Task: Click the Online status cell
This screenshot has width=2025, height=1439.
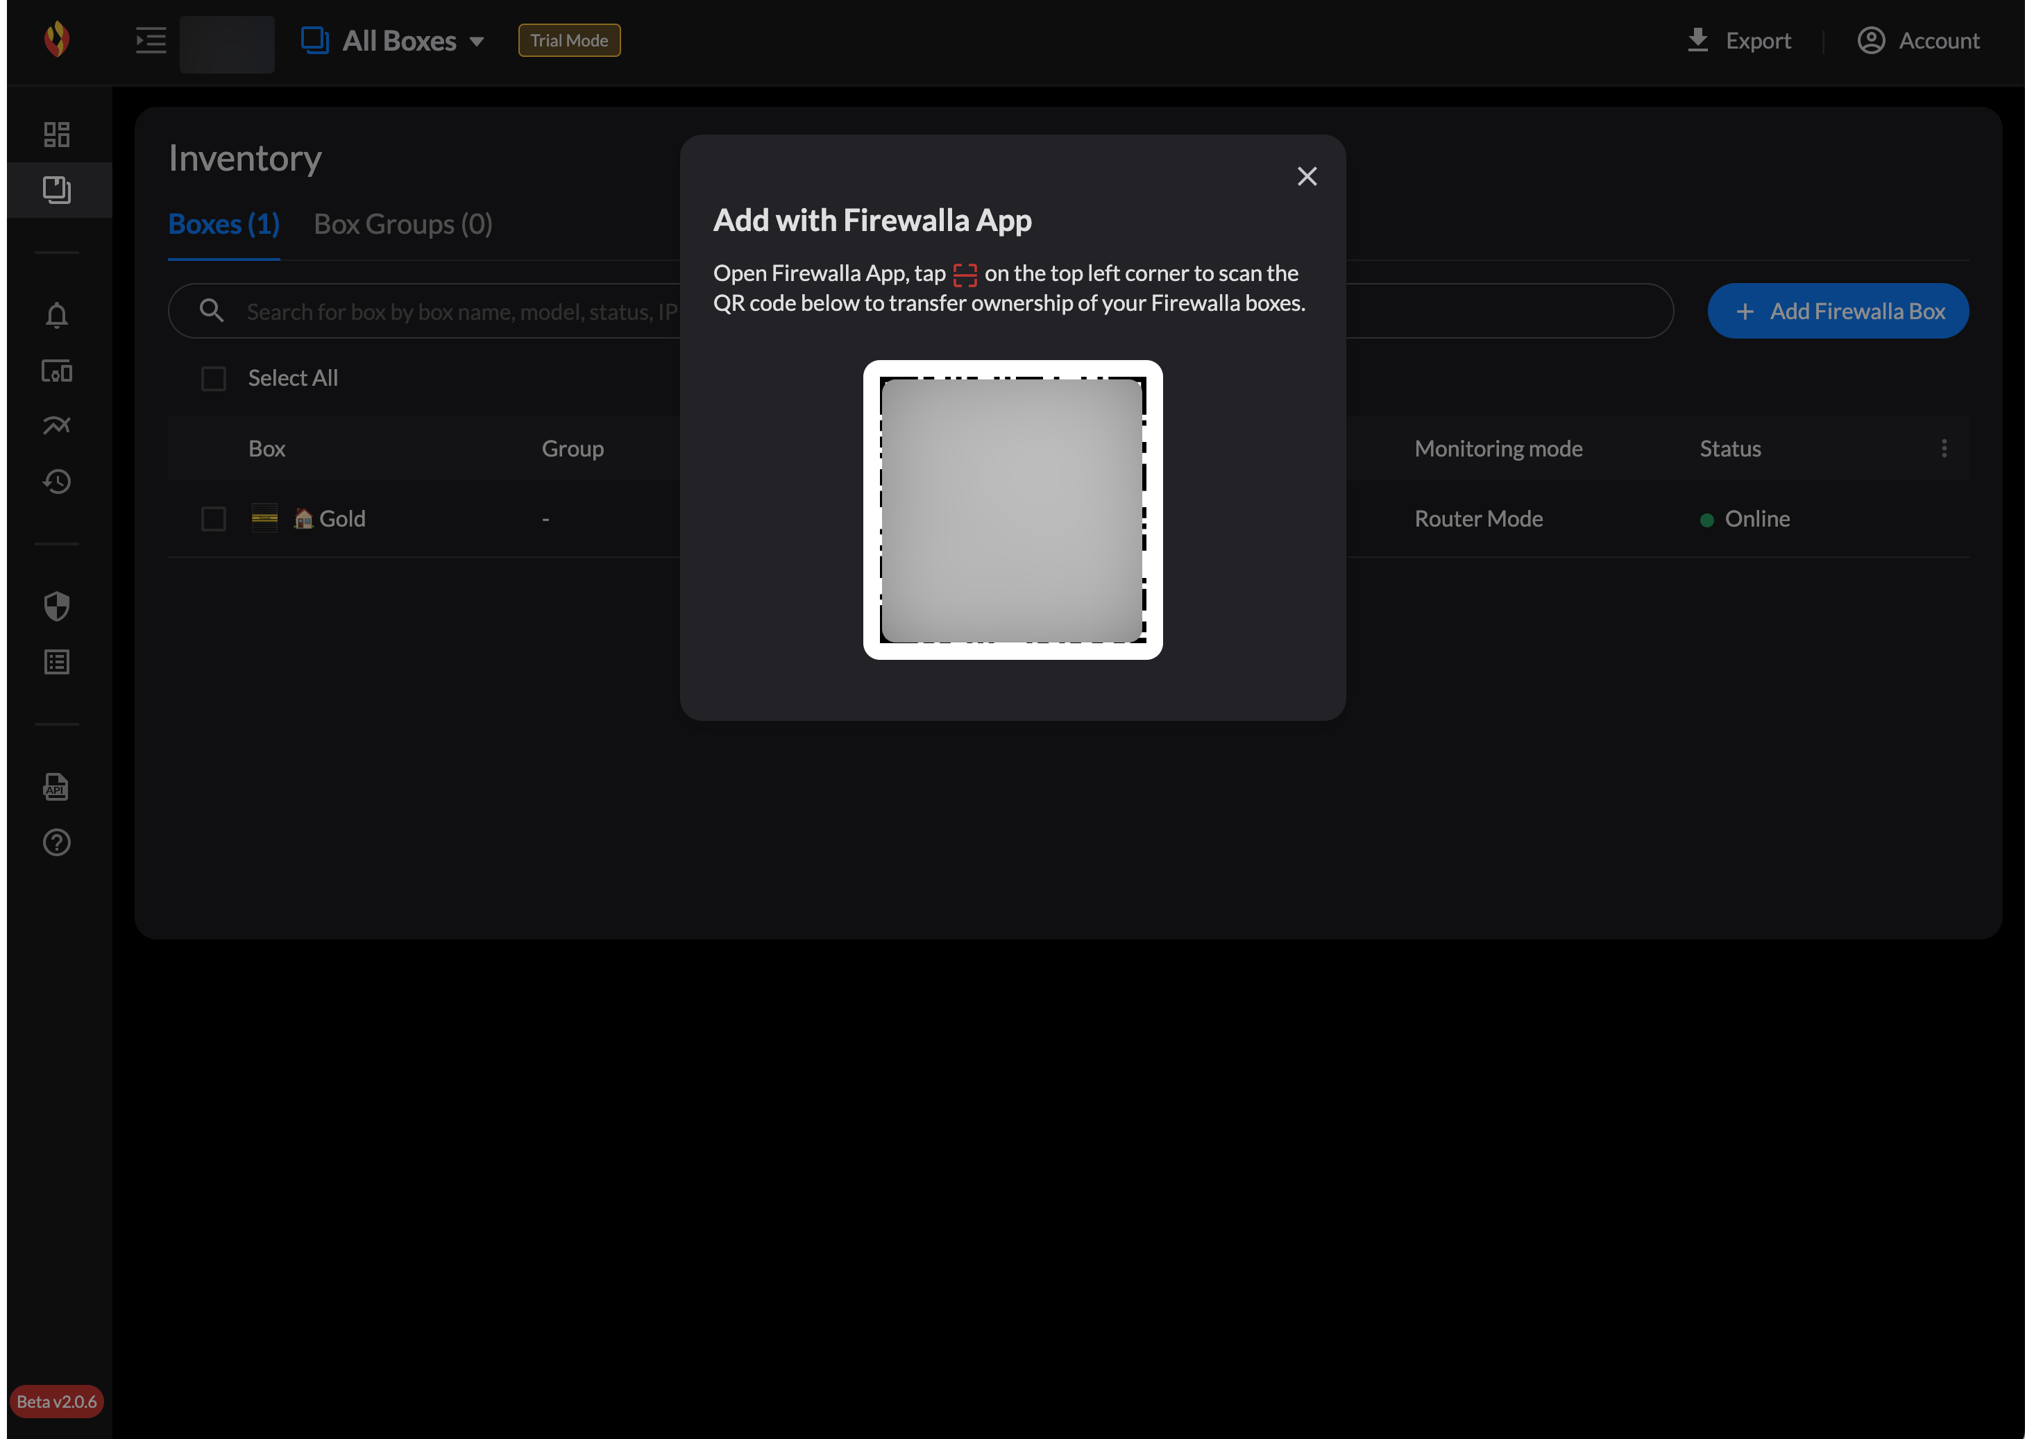Action: click(1745, 518)
